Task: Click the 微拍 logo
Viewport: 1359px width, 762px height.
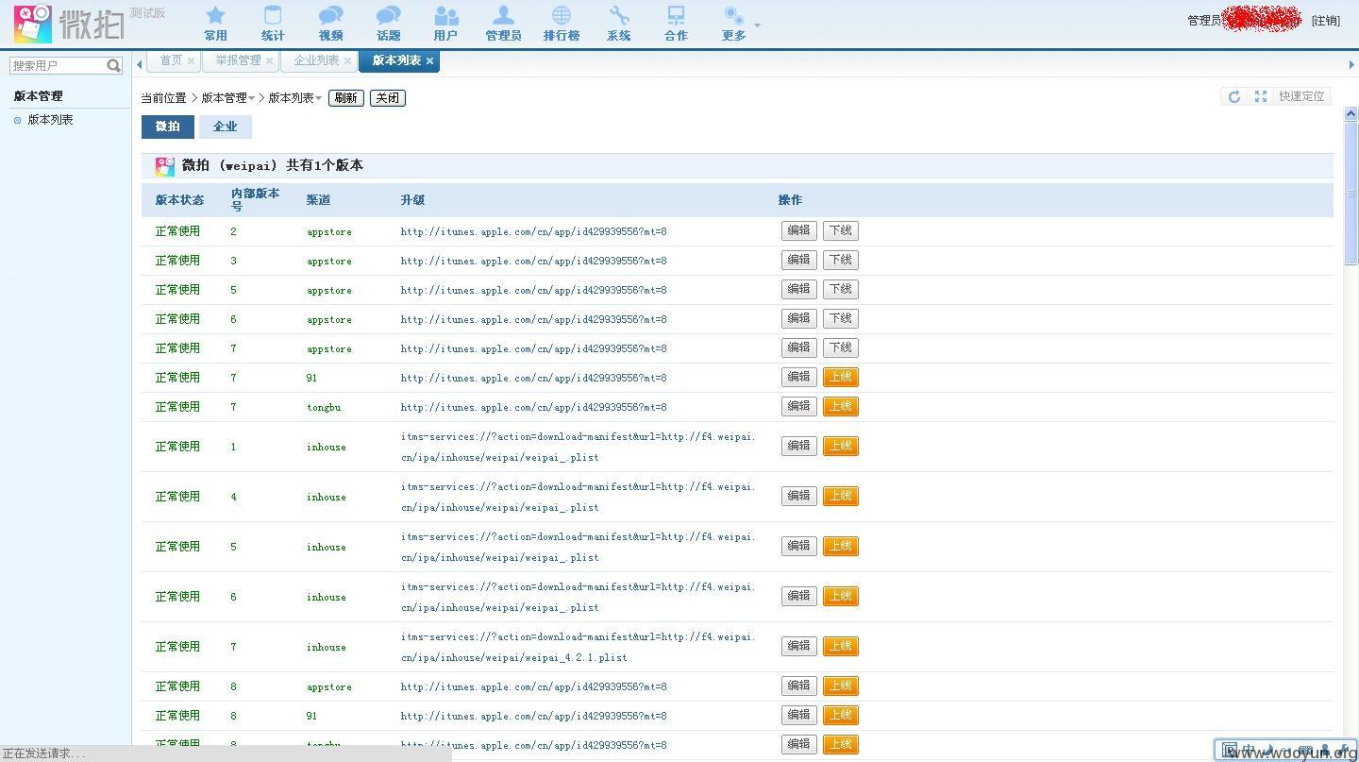Action: point(69,24)
